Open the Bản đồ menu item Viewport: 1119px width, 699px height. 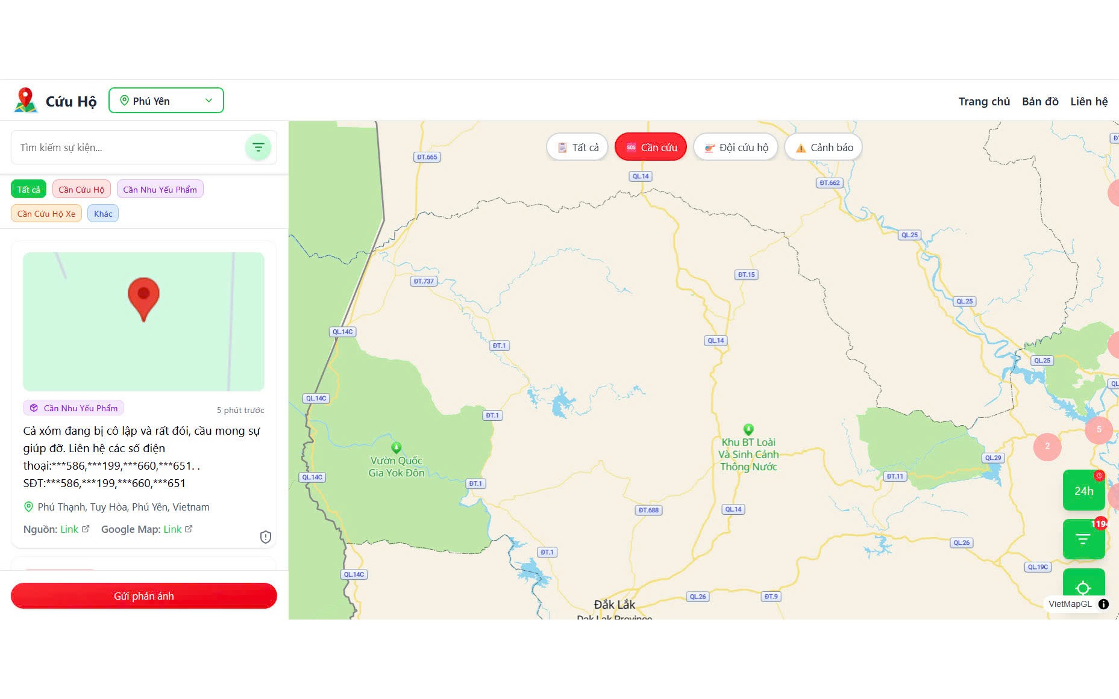point(1040,101)
